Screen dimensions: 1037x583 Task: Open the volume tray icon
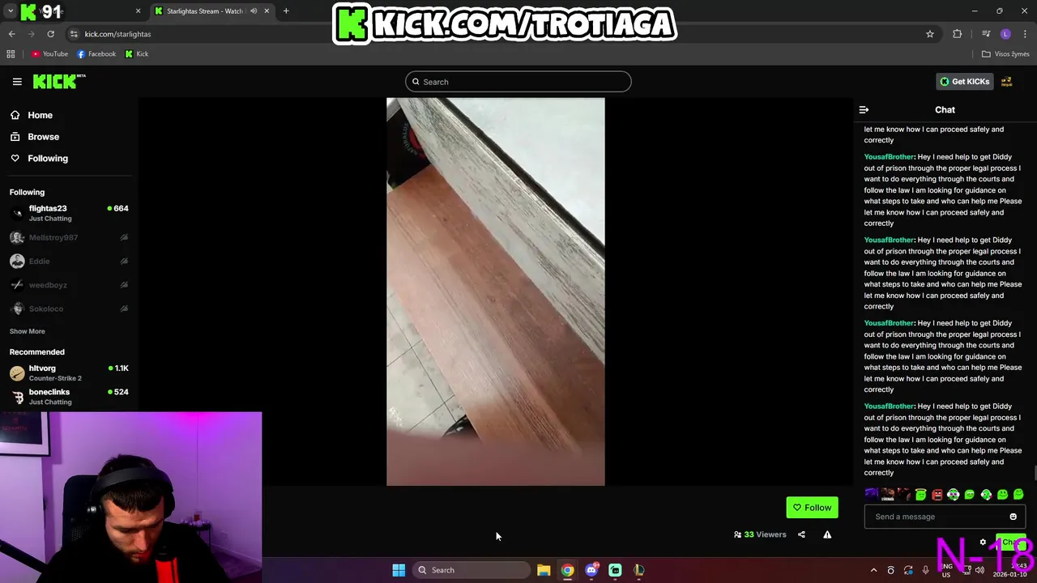tap(979, 570)
